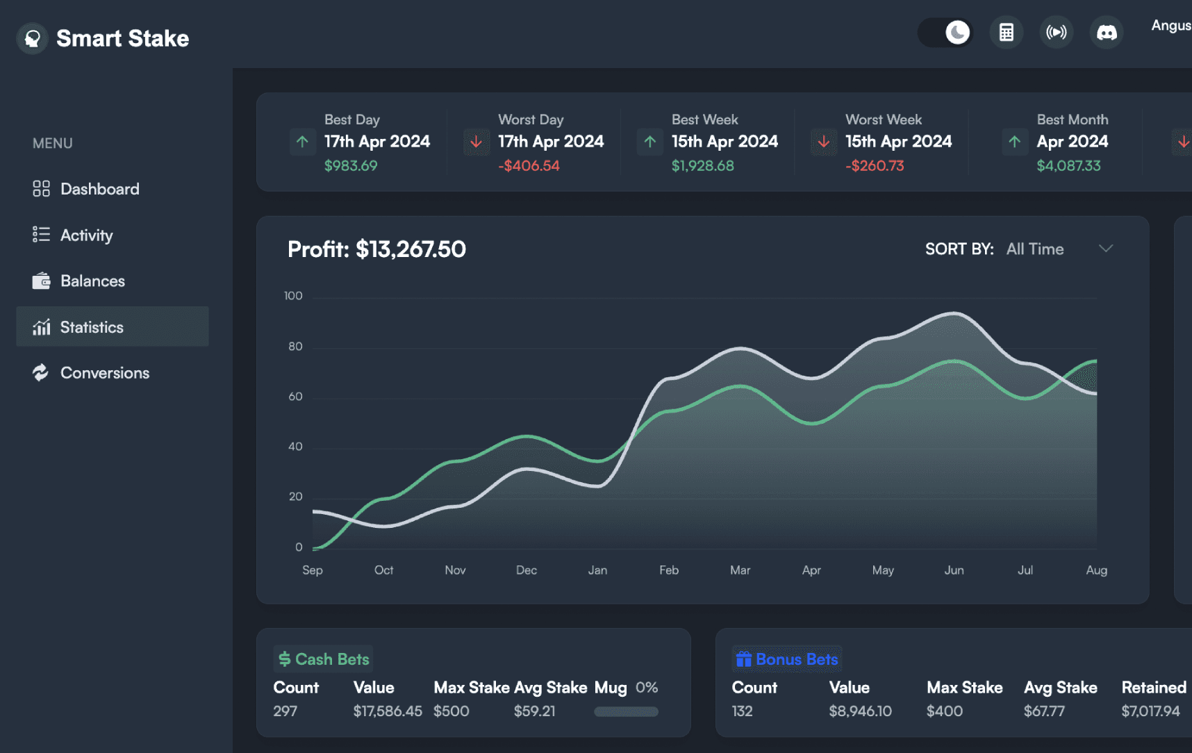This screenshot has width=1192, height=753.
Task: Open the Balances menu item
Action: point(113,281)
